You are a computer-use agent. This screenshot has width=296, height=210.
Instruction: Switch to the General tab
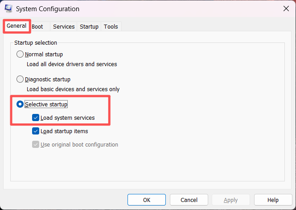[x=16, y=26]
